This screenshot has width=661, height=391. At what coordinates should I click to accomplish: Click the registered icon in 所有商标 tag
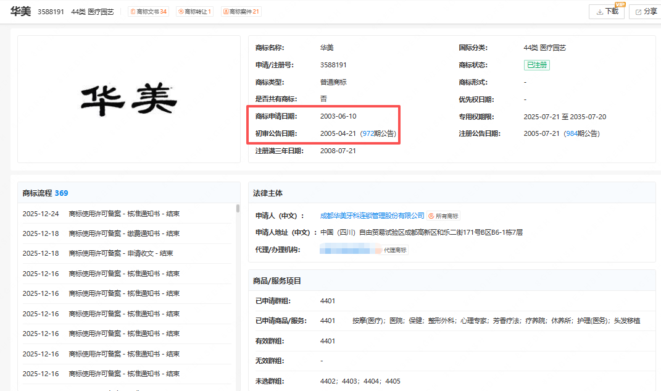point(431,216)
